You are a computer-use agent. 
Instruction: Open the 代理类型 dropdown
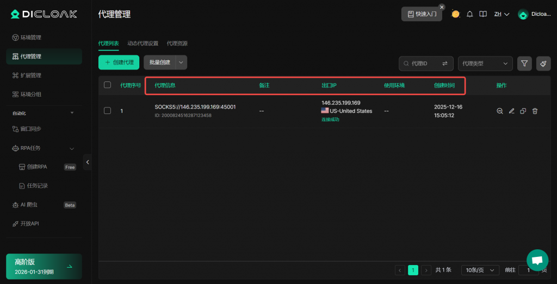tap(485, 64)
